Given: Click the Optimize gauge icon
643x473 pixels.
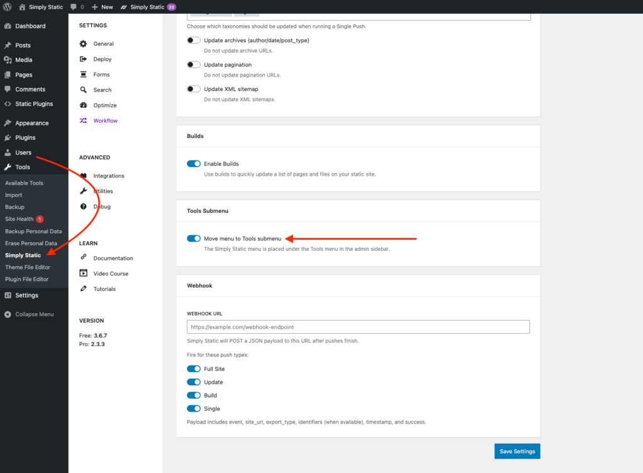Looking at the screenshot, I should pos(84,105).
